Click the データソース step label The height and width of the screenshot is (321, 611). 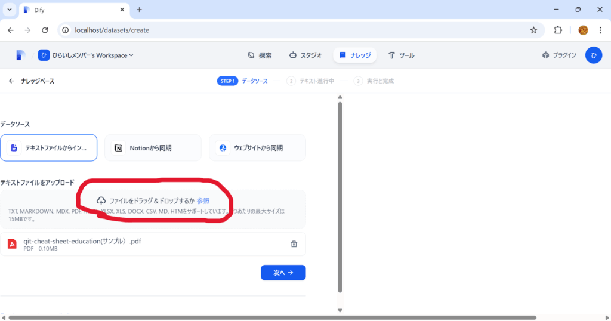(255, 81)
